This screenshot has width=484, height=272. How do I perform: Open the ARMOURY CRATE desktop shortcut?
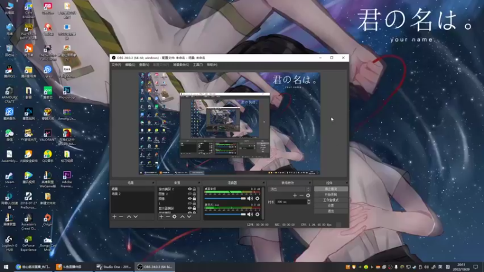point(9,94)
